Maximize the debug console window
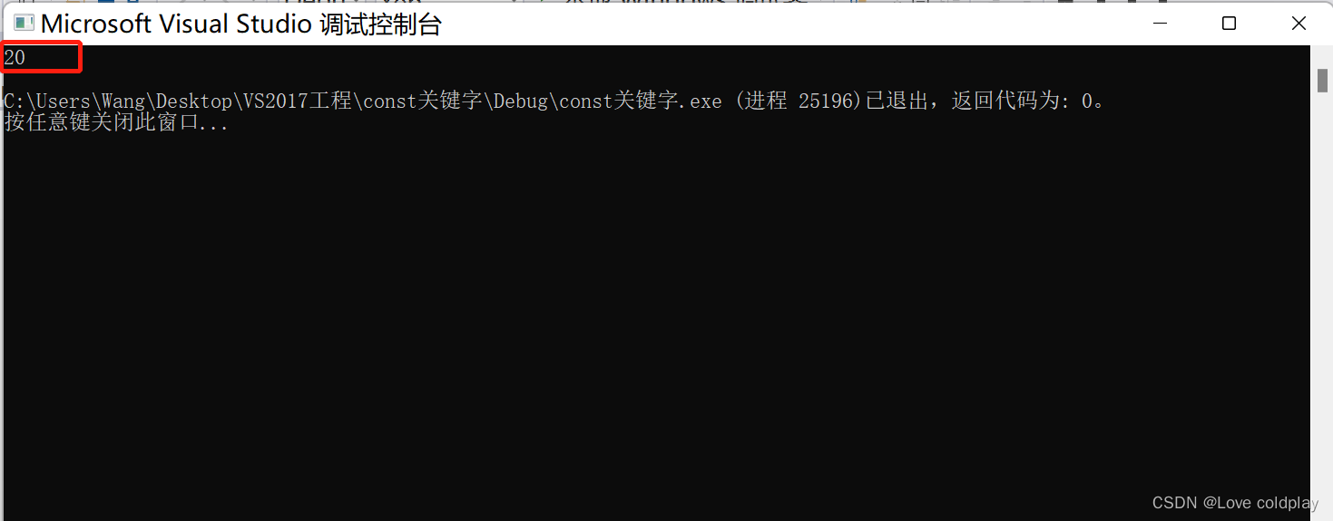The height and width of the screenshot is (521, 1333). [x=1229, y=24]
